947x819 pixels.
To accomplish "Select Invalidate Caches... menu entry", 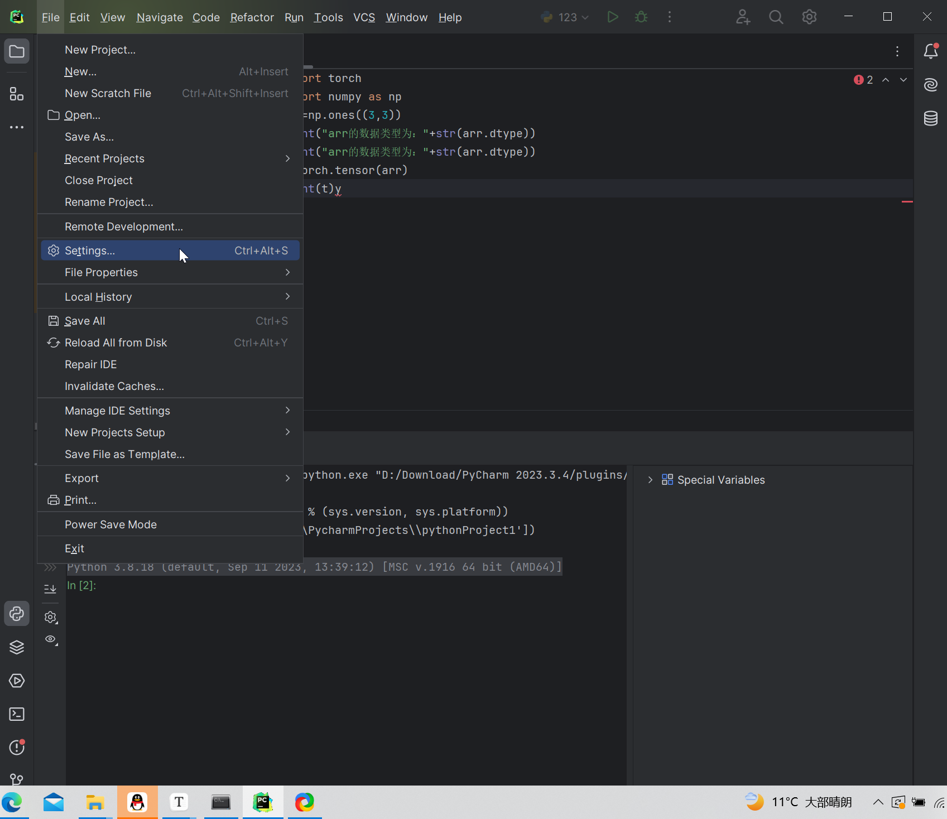I will tap(170, 386).
